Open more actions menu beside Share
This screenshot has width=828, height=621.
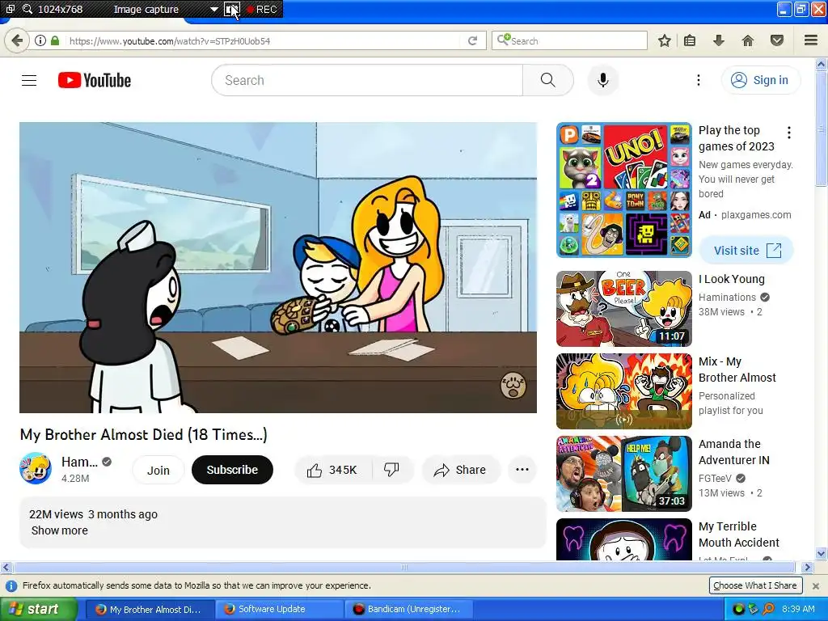522,470
